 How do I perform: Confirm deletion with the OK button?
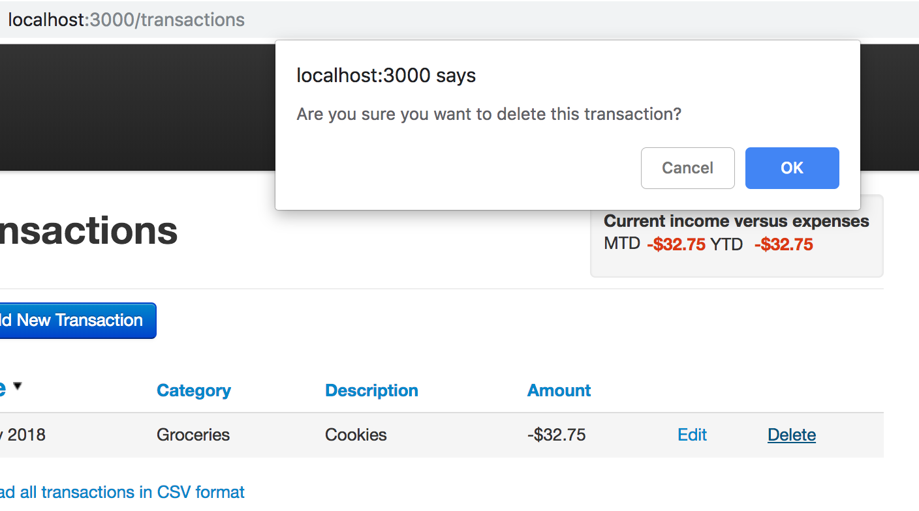[792, 168]
